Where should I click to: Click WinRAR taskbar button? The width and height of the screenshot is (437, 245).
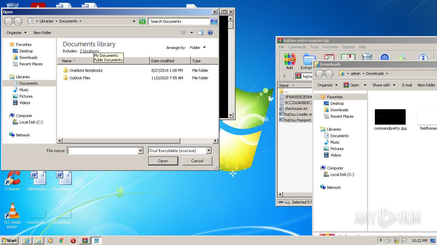pyautogui.click(x=85, y=241)
